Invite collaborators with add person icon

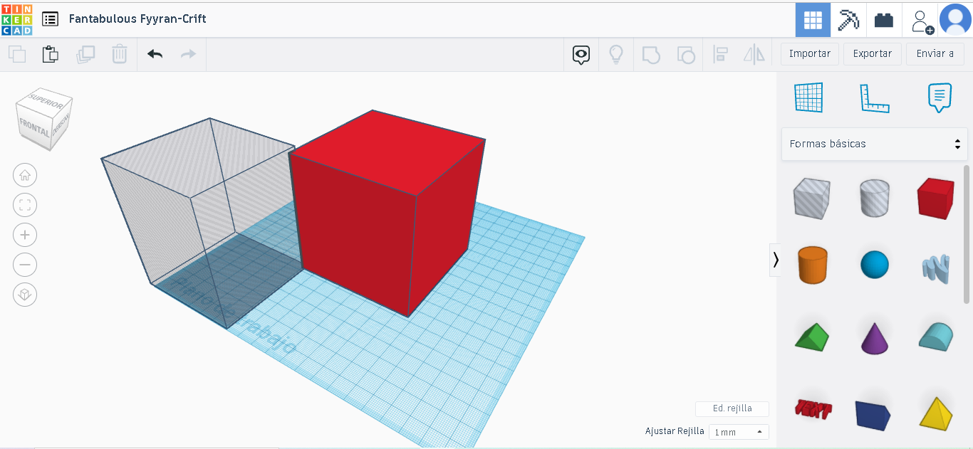(922, 21)
